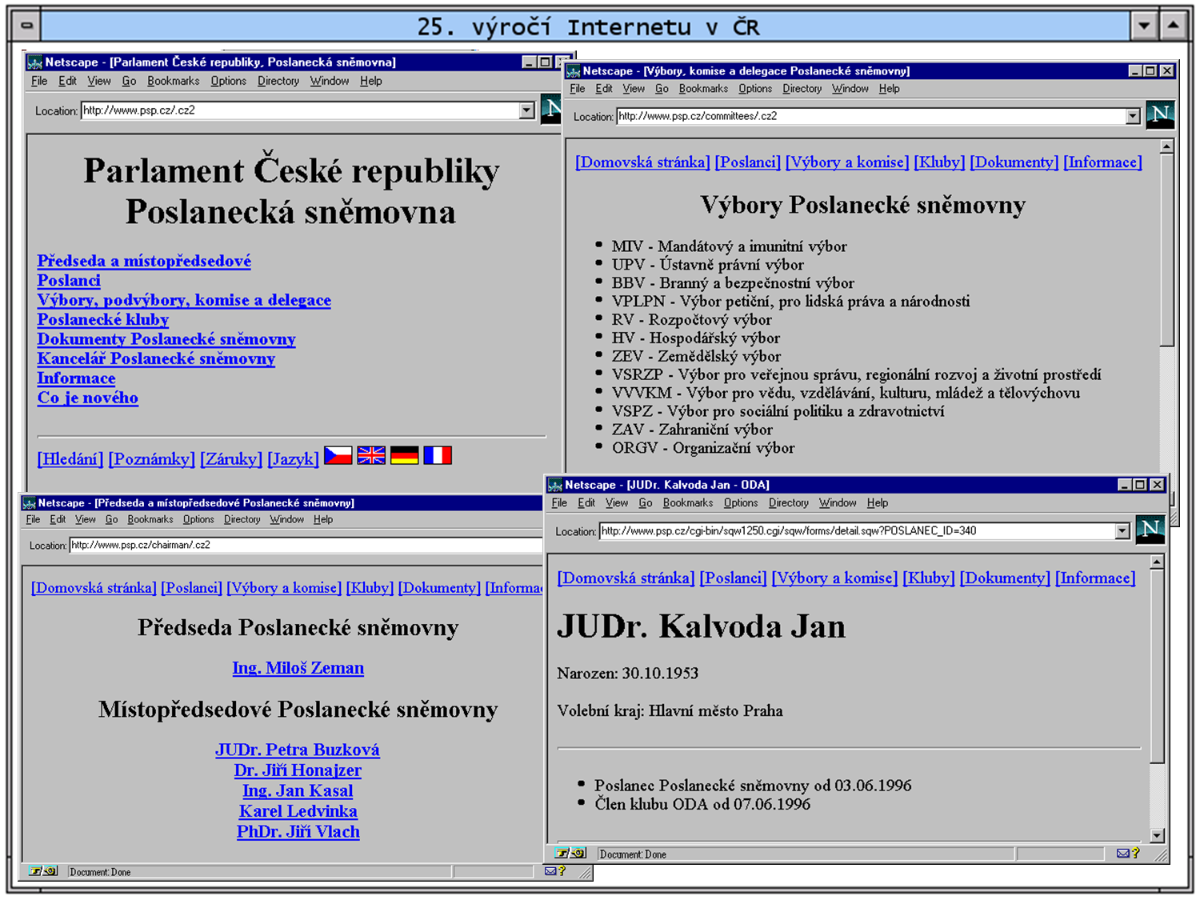Click Netscape N logo in Parlament window
The width and height of the screenshot is (1200, 900).
coord(551,109)
